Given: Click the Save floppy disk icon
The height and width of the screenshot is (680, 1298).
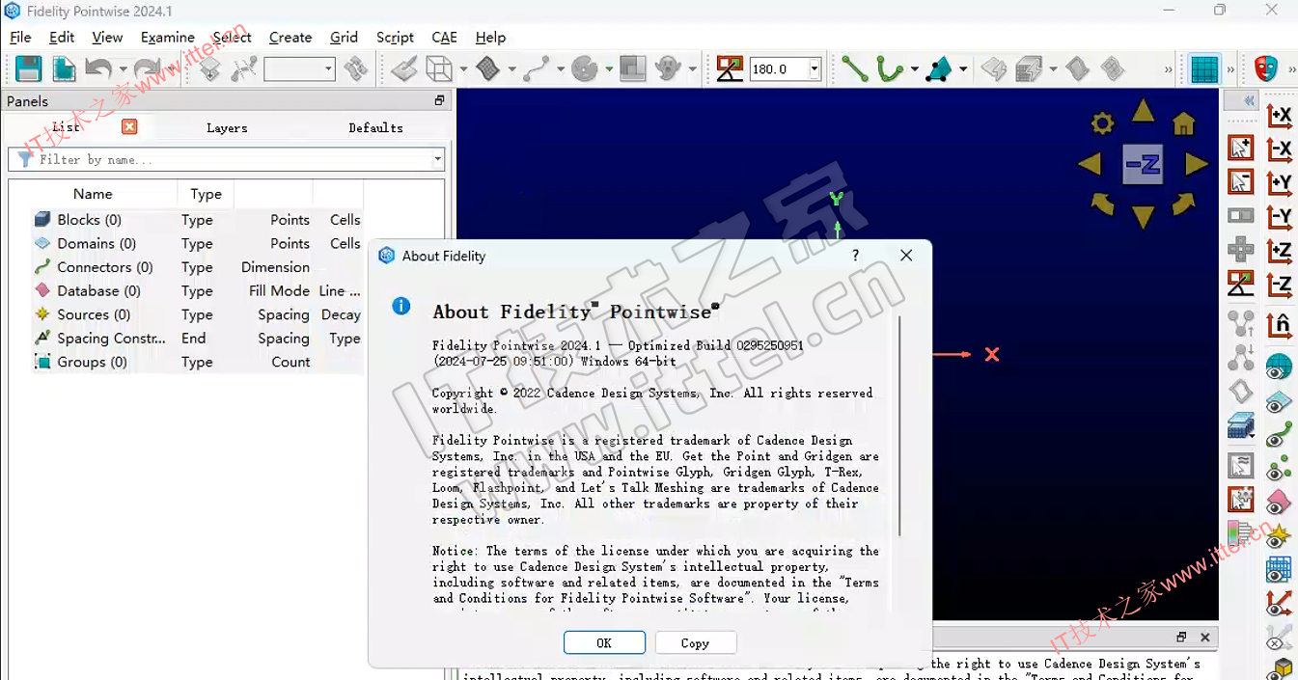Looking at the screenshot, I should [28, 68].
